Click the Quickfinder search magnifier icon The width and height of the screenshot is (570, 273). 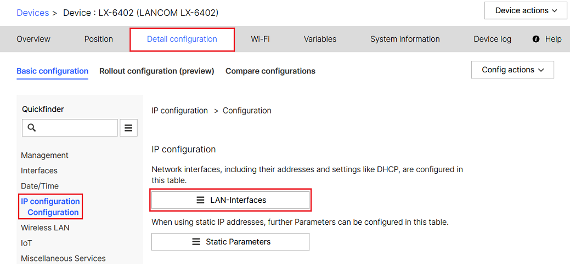32,128
